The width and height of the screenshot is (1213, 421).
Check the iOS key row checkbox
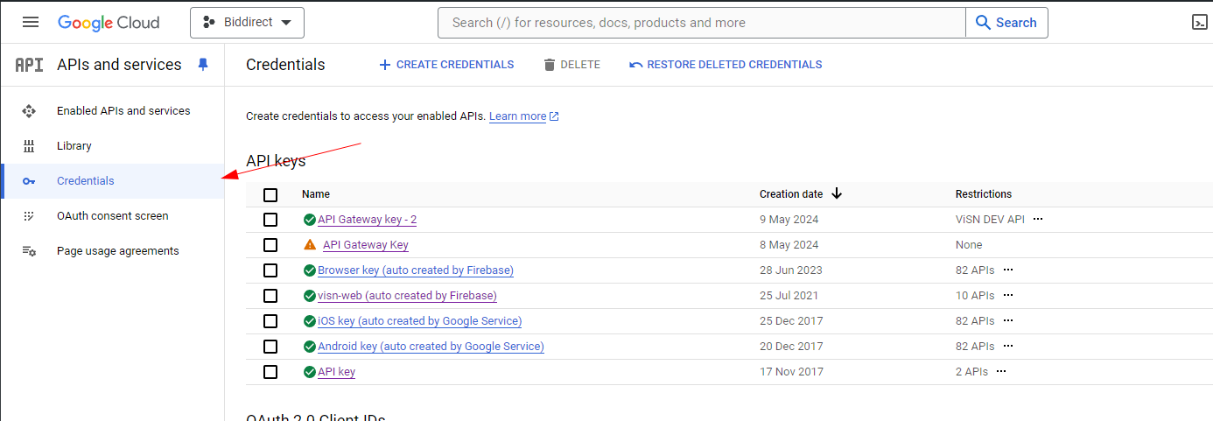[x=270, y=321]
